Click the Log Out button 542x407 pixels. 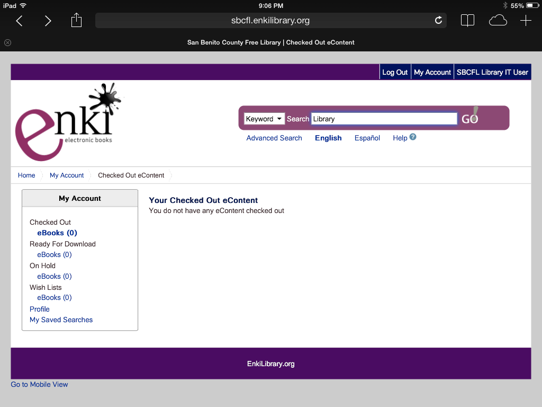click(395, 72)
